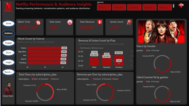Click the Total Users icon
This screenshot has height=106, width=189.
click(x=70, y=22)
